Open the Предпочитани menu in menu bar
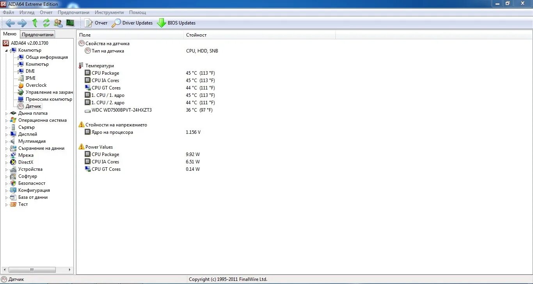Screen dimensions: 533x284 (73, 12)
